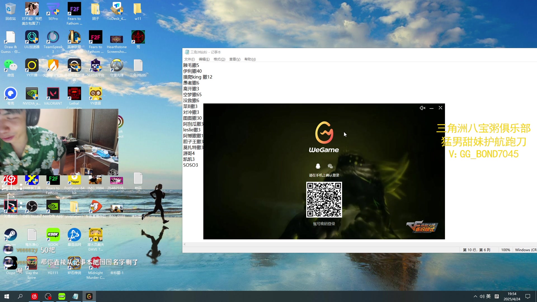Open the ToDesk desktop icon
Image resolution: width=537 pixels, height=302 pixels.
(117, 11)
